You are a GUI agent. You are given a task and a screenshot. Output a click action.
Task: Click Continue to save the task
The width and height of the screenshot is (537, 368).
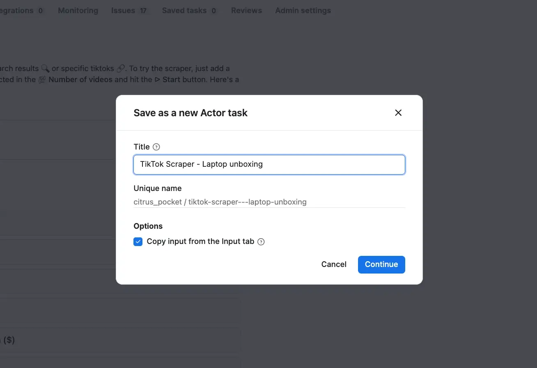(x=381, y=264)
